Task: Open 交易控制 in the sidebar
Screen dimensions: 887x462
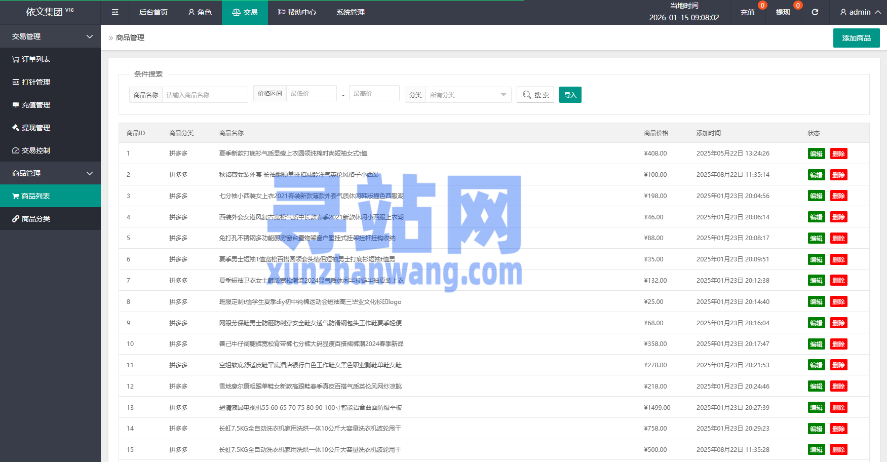Action: click(31, 150)
